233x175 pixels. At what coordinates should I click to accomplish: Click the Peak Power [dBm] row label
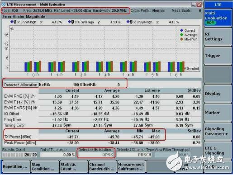point(20,142)
